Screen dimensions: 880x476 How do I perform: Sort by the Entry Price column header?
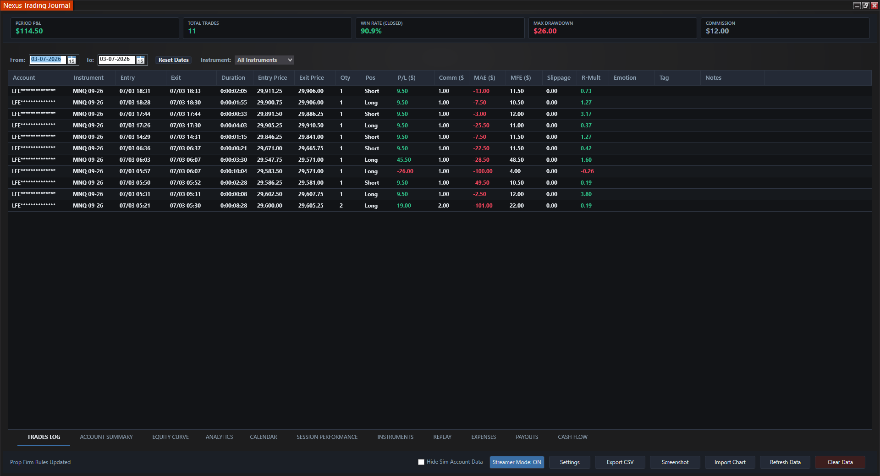coord(274,78)
